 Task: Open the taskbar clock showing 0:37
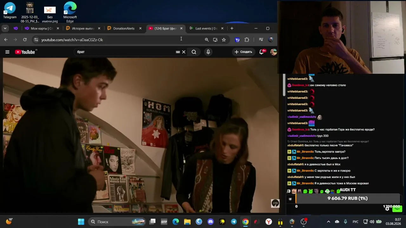[x=393, y=222]
